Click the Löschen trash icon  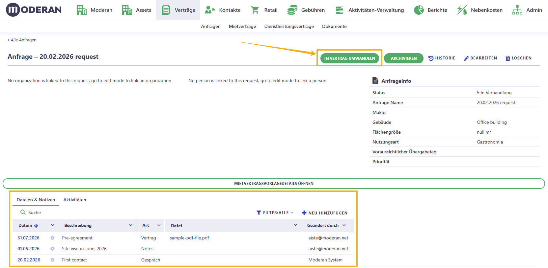point(508,58)
